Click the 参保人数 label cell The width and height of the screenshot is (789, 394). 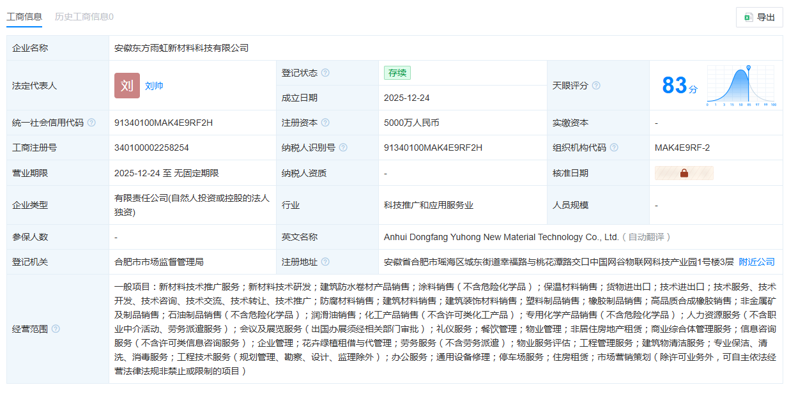click(57, 237)
